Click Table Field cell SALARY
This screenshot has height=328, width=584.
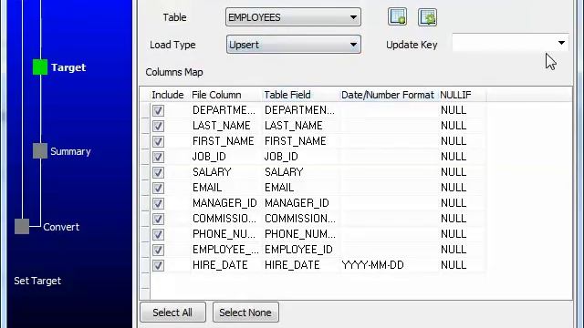(x=284, y=172)
